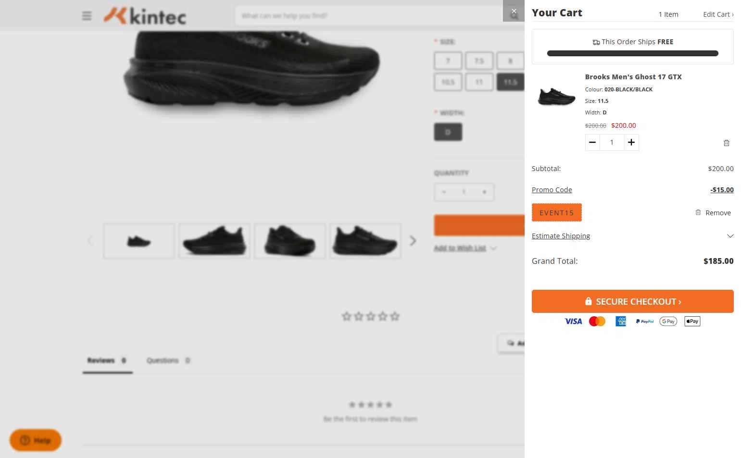The image size is (741, 458).
Task: Click the free shipping truck icon
Action: point(596,42)
